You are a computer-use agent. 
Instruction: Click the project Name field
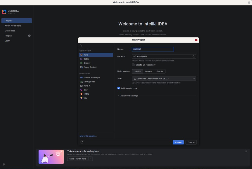pyautogui.click(x=153, y=49)
